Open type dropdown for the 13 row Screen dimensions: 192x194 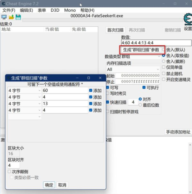coord(24,104)
